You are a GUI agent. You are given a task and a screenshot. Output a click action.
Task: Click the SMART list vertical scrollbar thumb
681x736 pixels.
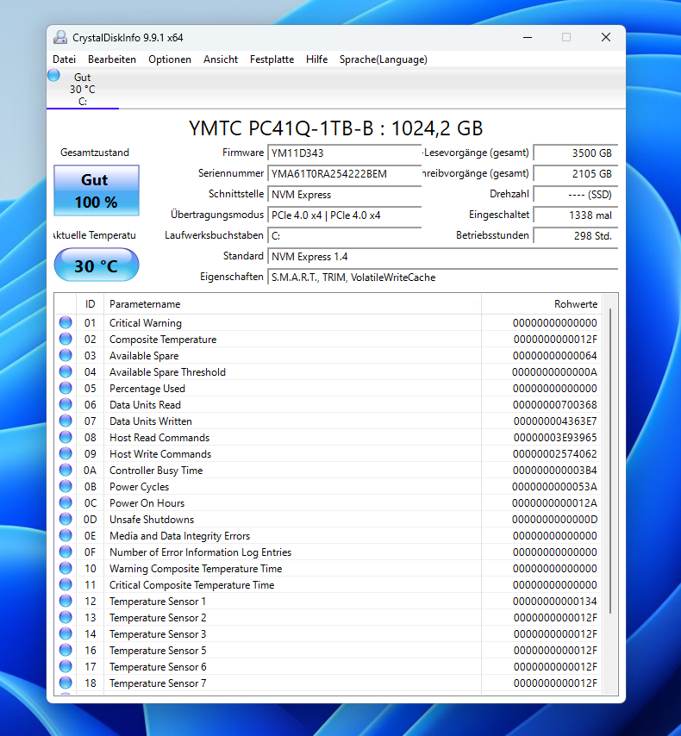pyautogui.click(x=610, y=460)
